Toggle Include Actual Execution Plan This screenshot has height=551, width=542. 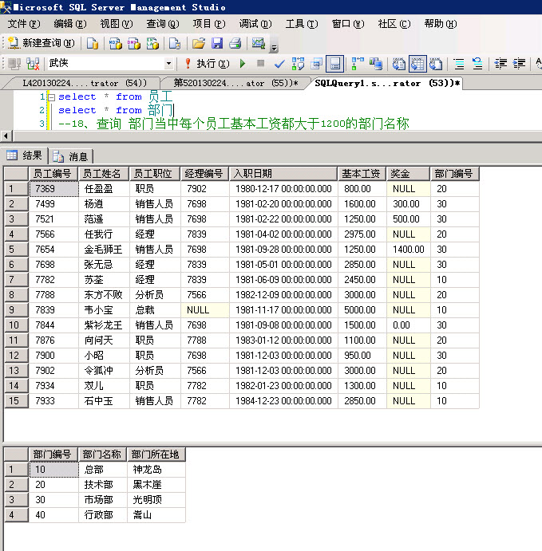[356, 63]
